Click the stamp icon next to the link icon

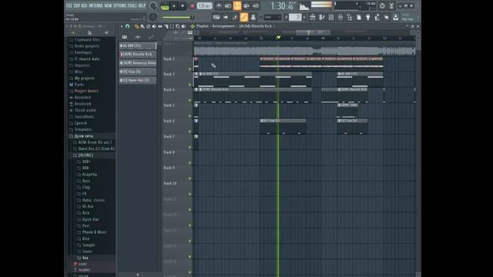[253, 17]
